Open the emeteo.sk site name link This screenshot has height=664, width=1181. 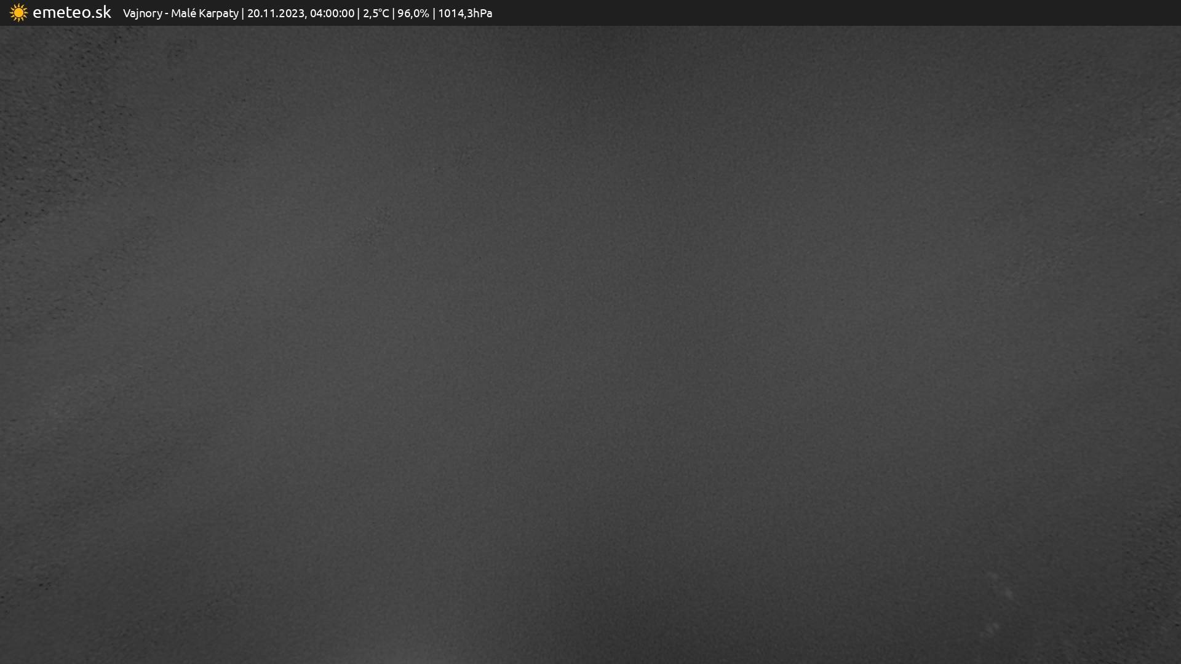pyautogui.click(x=71, y=12)
